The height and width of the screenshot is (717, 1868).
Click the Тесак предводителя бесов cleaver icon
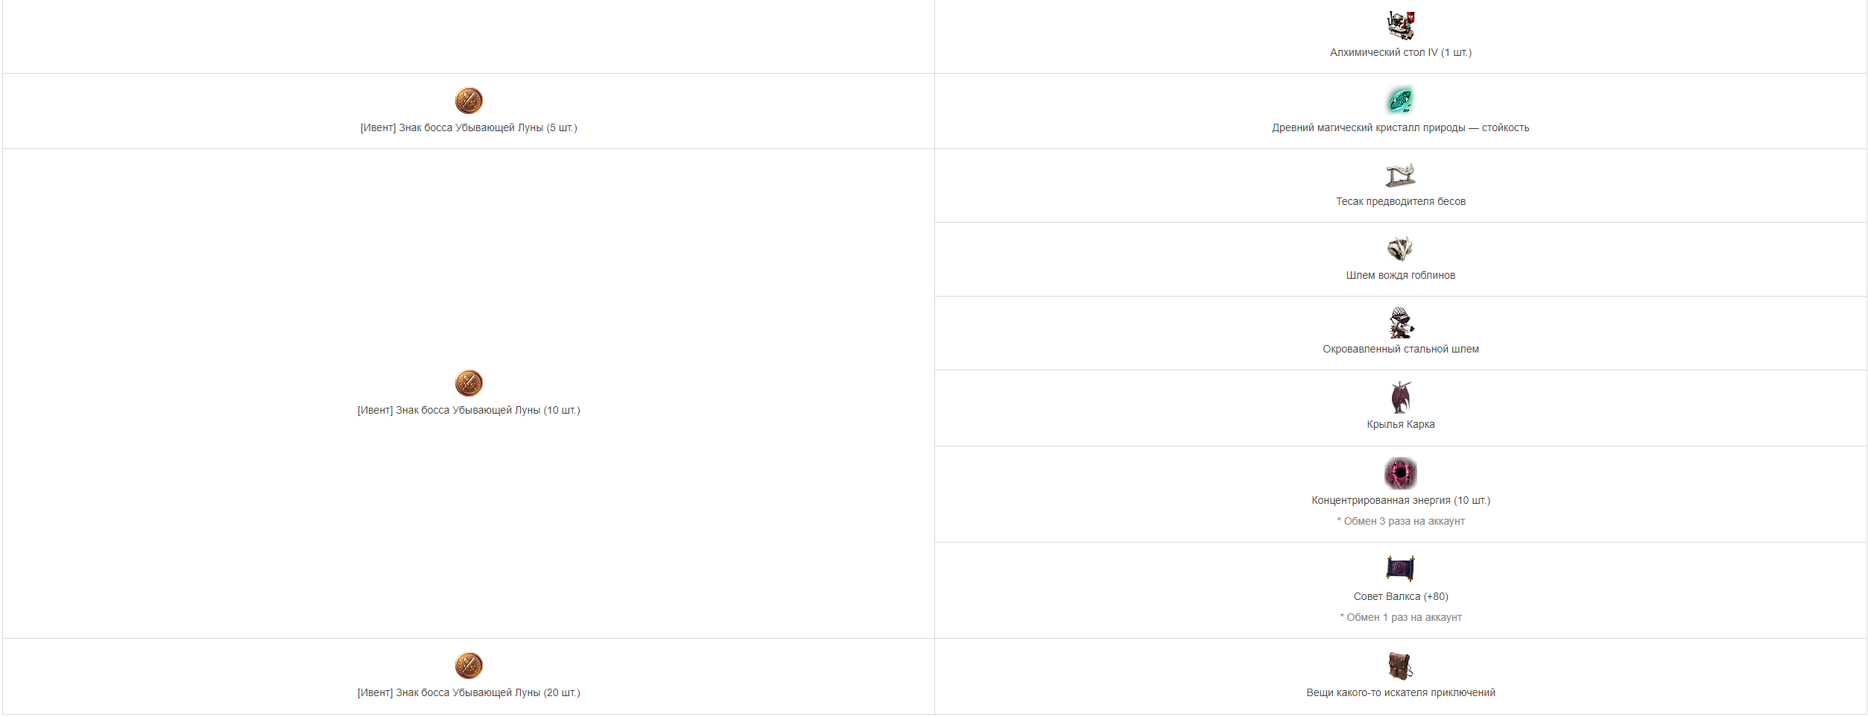click(x=1400, y=175)
